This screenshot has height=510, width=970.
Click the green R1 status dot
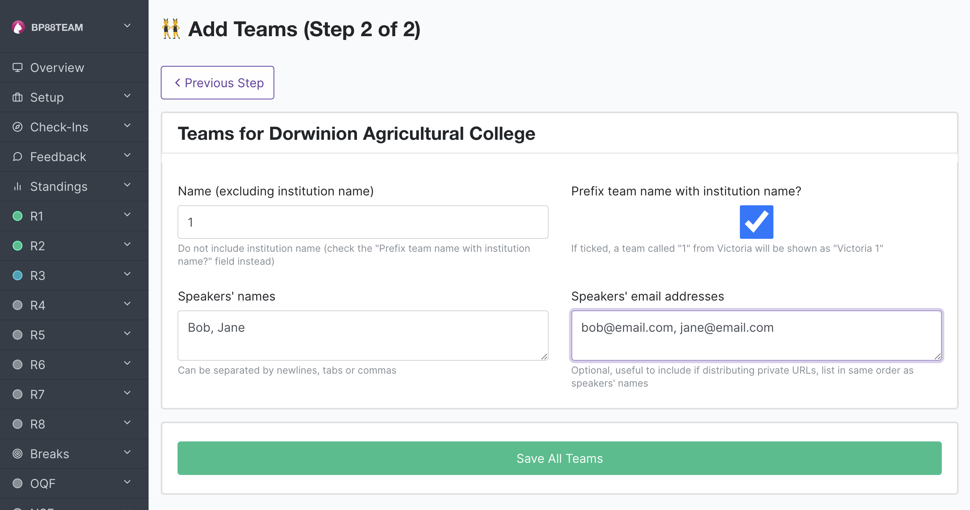[18, 216]
